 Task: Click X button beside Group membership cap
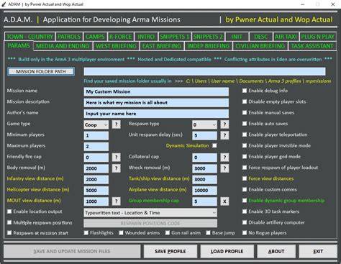click(x=224, y=201)
